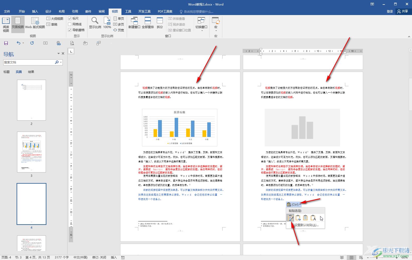
Task: Click the Sign in button (登录)
Action: coord(390,12)
